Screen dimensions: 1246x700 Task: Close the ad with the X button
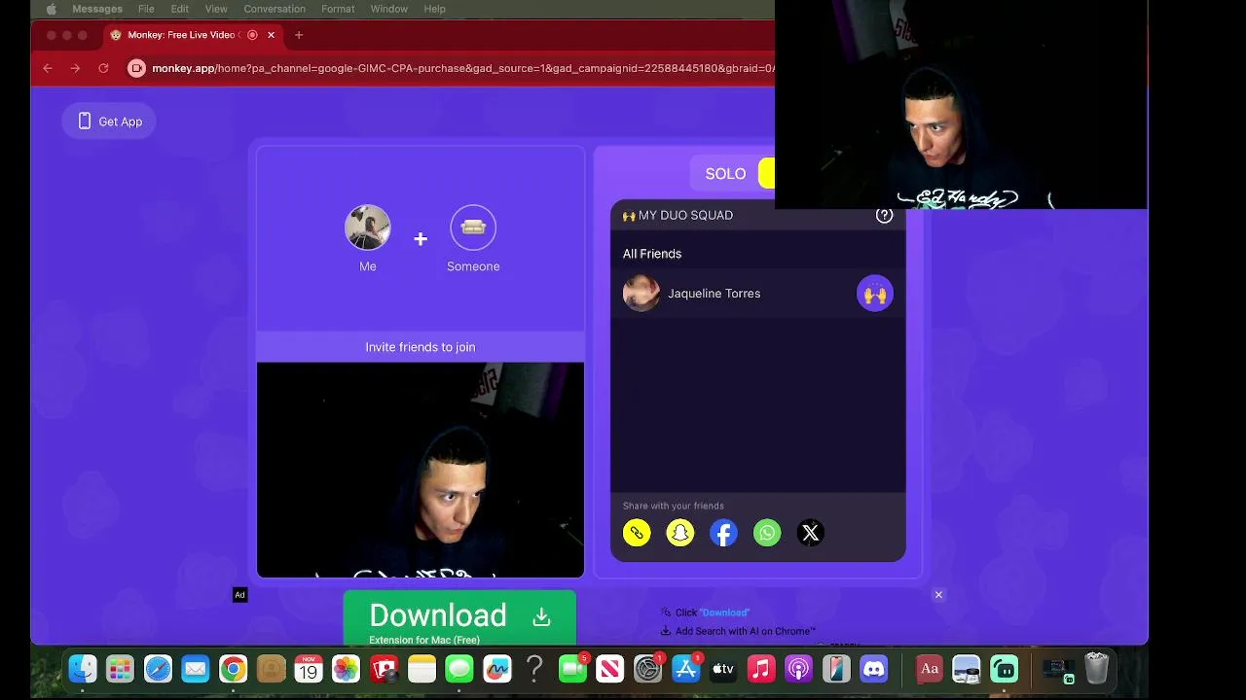938,595
